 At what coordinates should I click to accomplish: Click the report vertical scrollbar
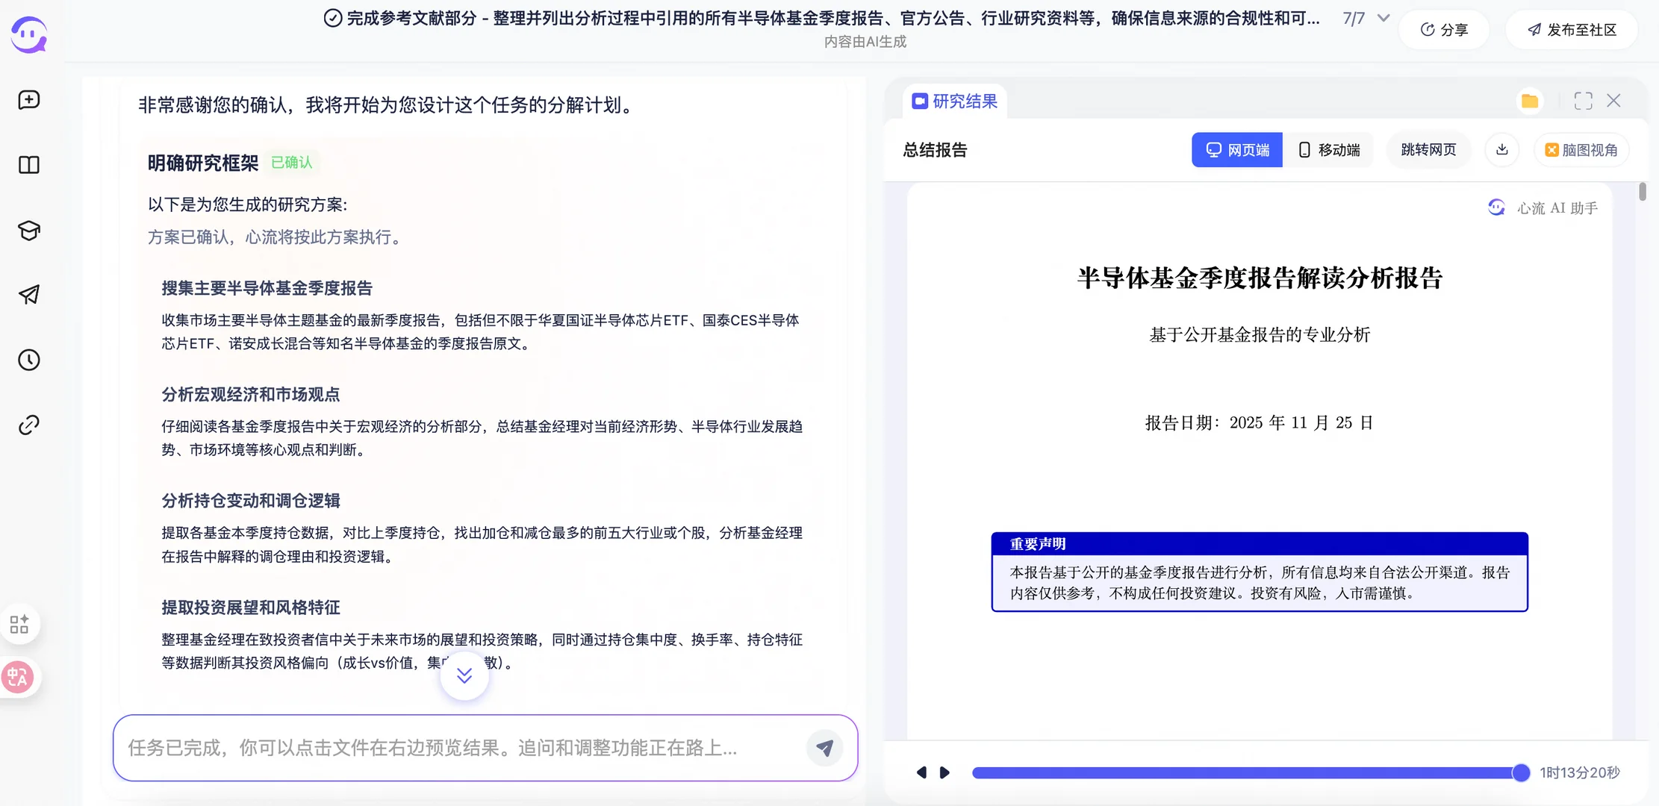point(1642,191)
